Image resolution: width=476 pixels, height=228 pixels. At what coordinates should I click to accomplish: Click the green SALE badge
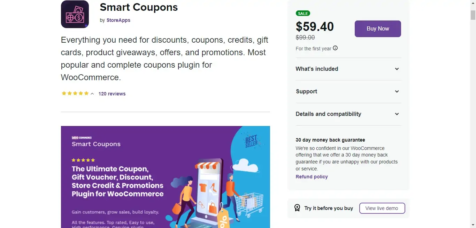(x=303, y=14)
